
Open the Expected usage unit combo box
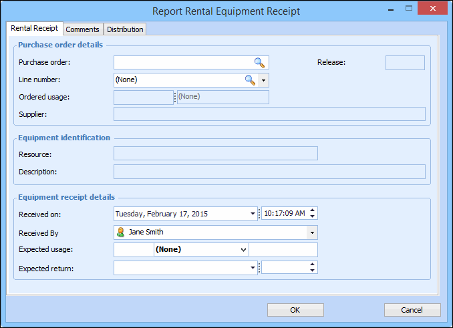point(243,250)
